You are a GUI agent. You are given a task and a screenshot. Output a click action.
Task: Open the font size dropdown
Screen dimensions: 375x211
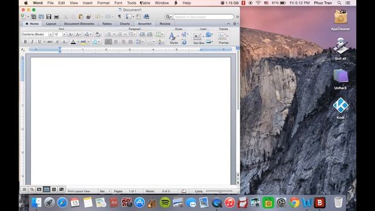tap(64, 35)
